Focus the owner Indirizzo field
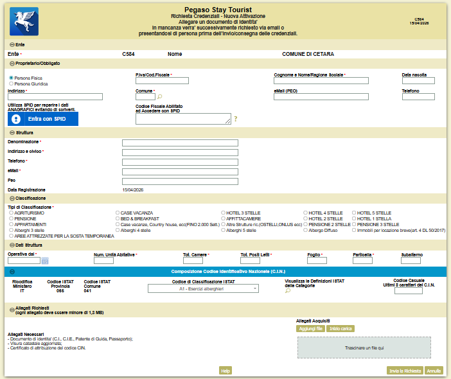451x379 pixels. pos(55,96)
